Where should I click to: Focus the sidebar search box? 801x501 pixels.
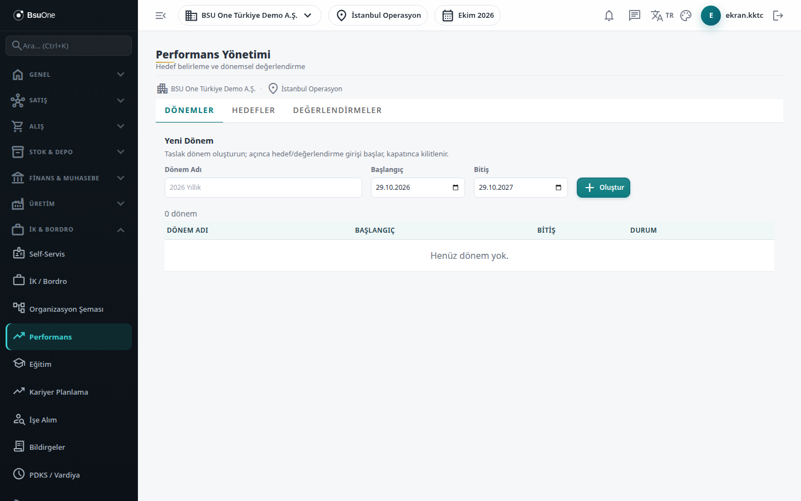point(69,46)
